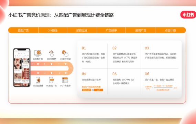Select the 展现广告 header tab
The height and width of the screenshot is (124, 196).
pyautogui.click(x=141, y=30)
